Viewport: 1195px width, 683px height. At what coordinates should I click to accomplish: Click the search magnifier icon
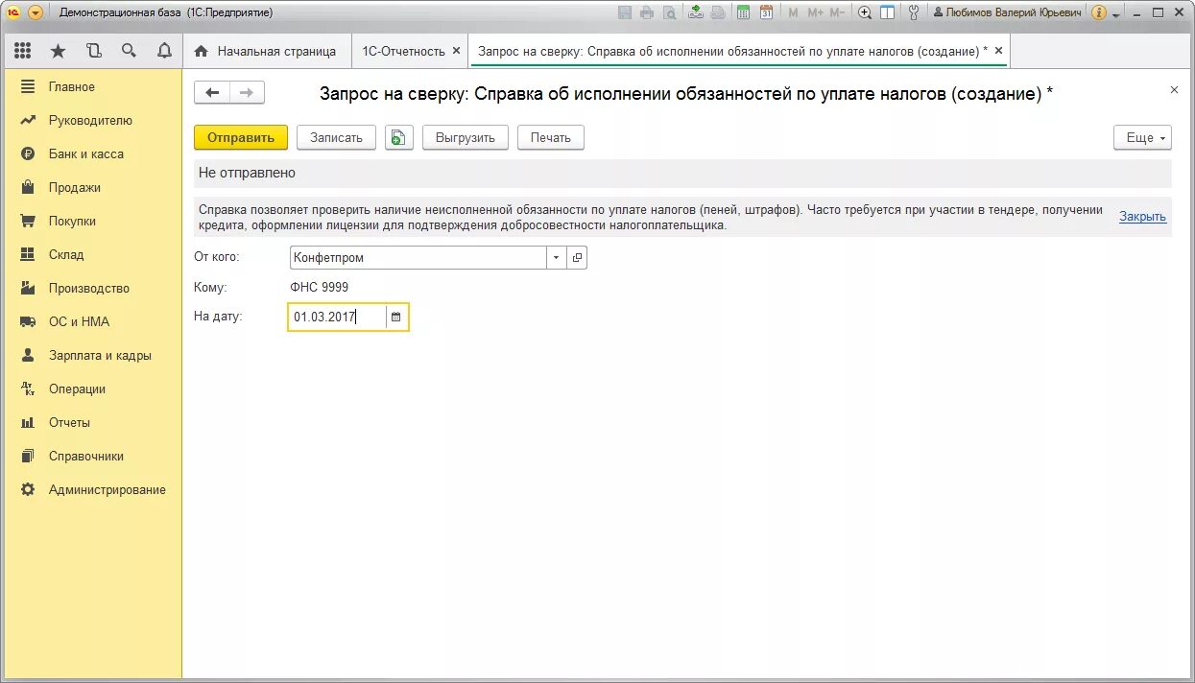click(x=129, y=51)
